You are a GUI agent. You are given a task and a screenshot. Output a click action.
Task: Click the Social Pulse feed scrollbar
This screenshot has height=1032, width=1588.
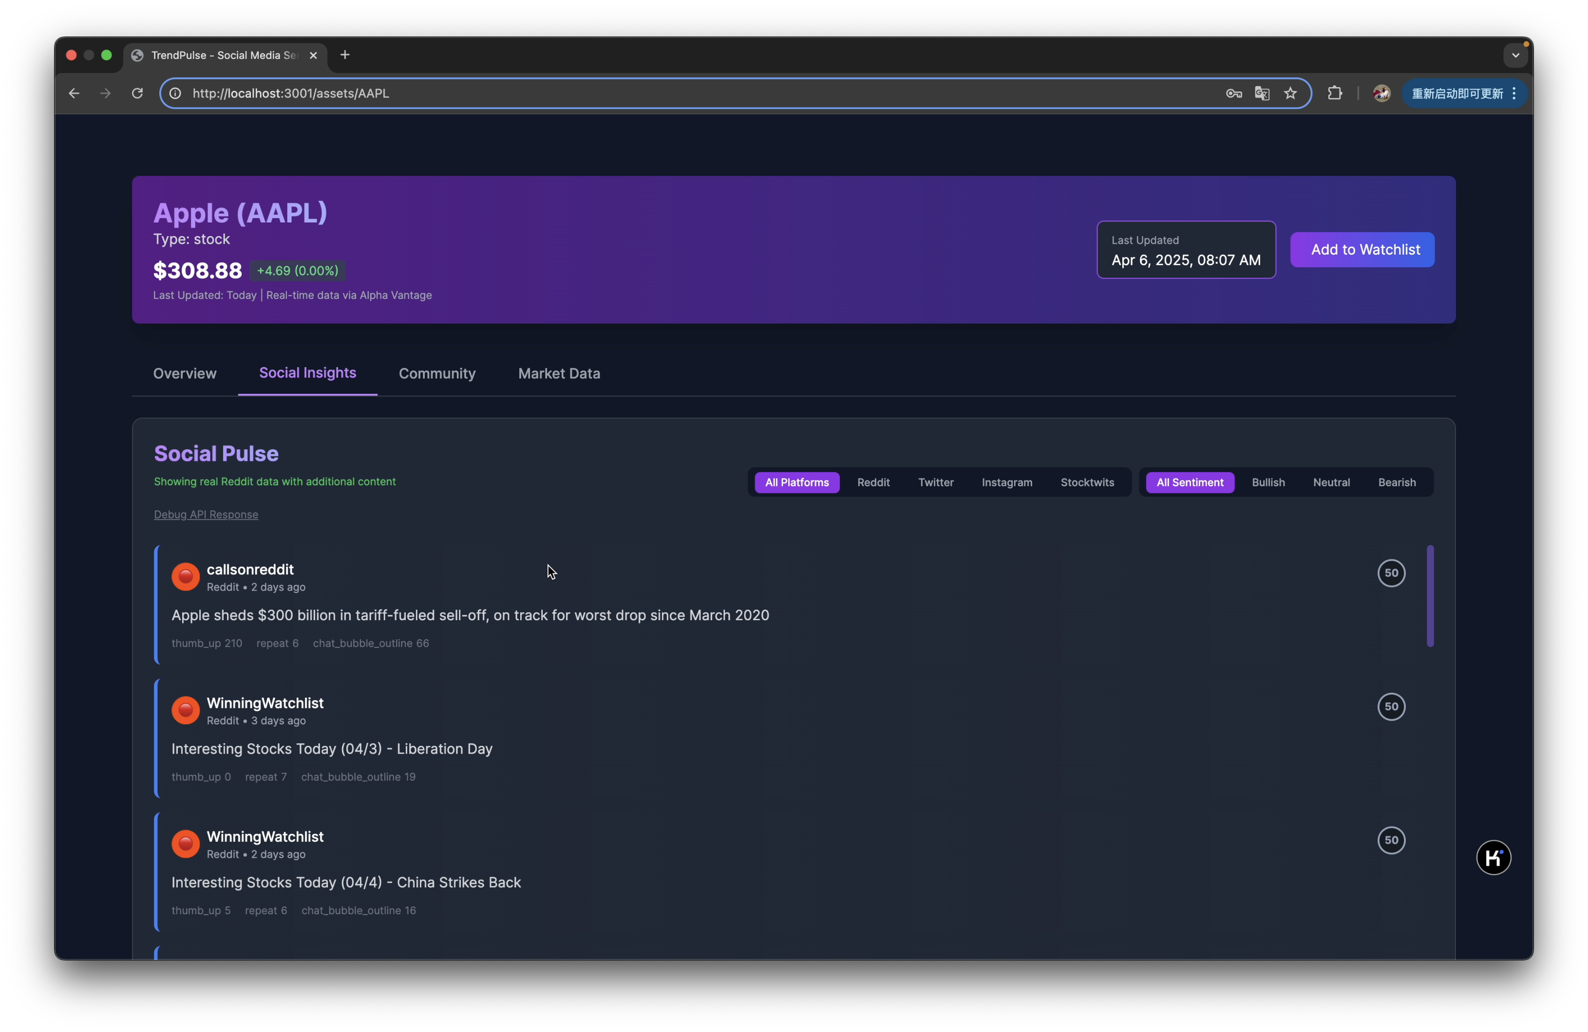tap(1430, 595)
